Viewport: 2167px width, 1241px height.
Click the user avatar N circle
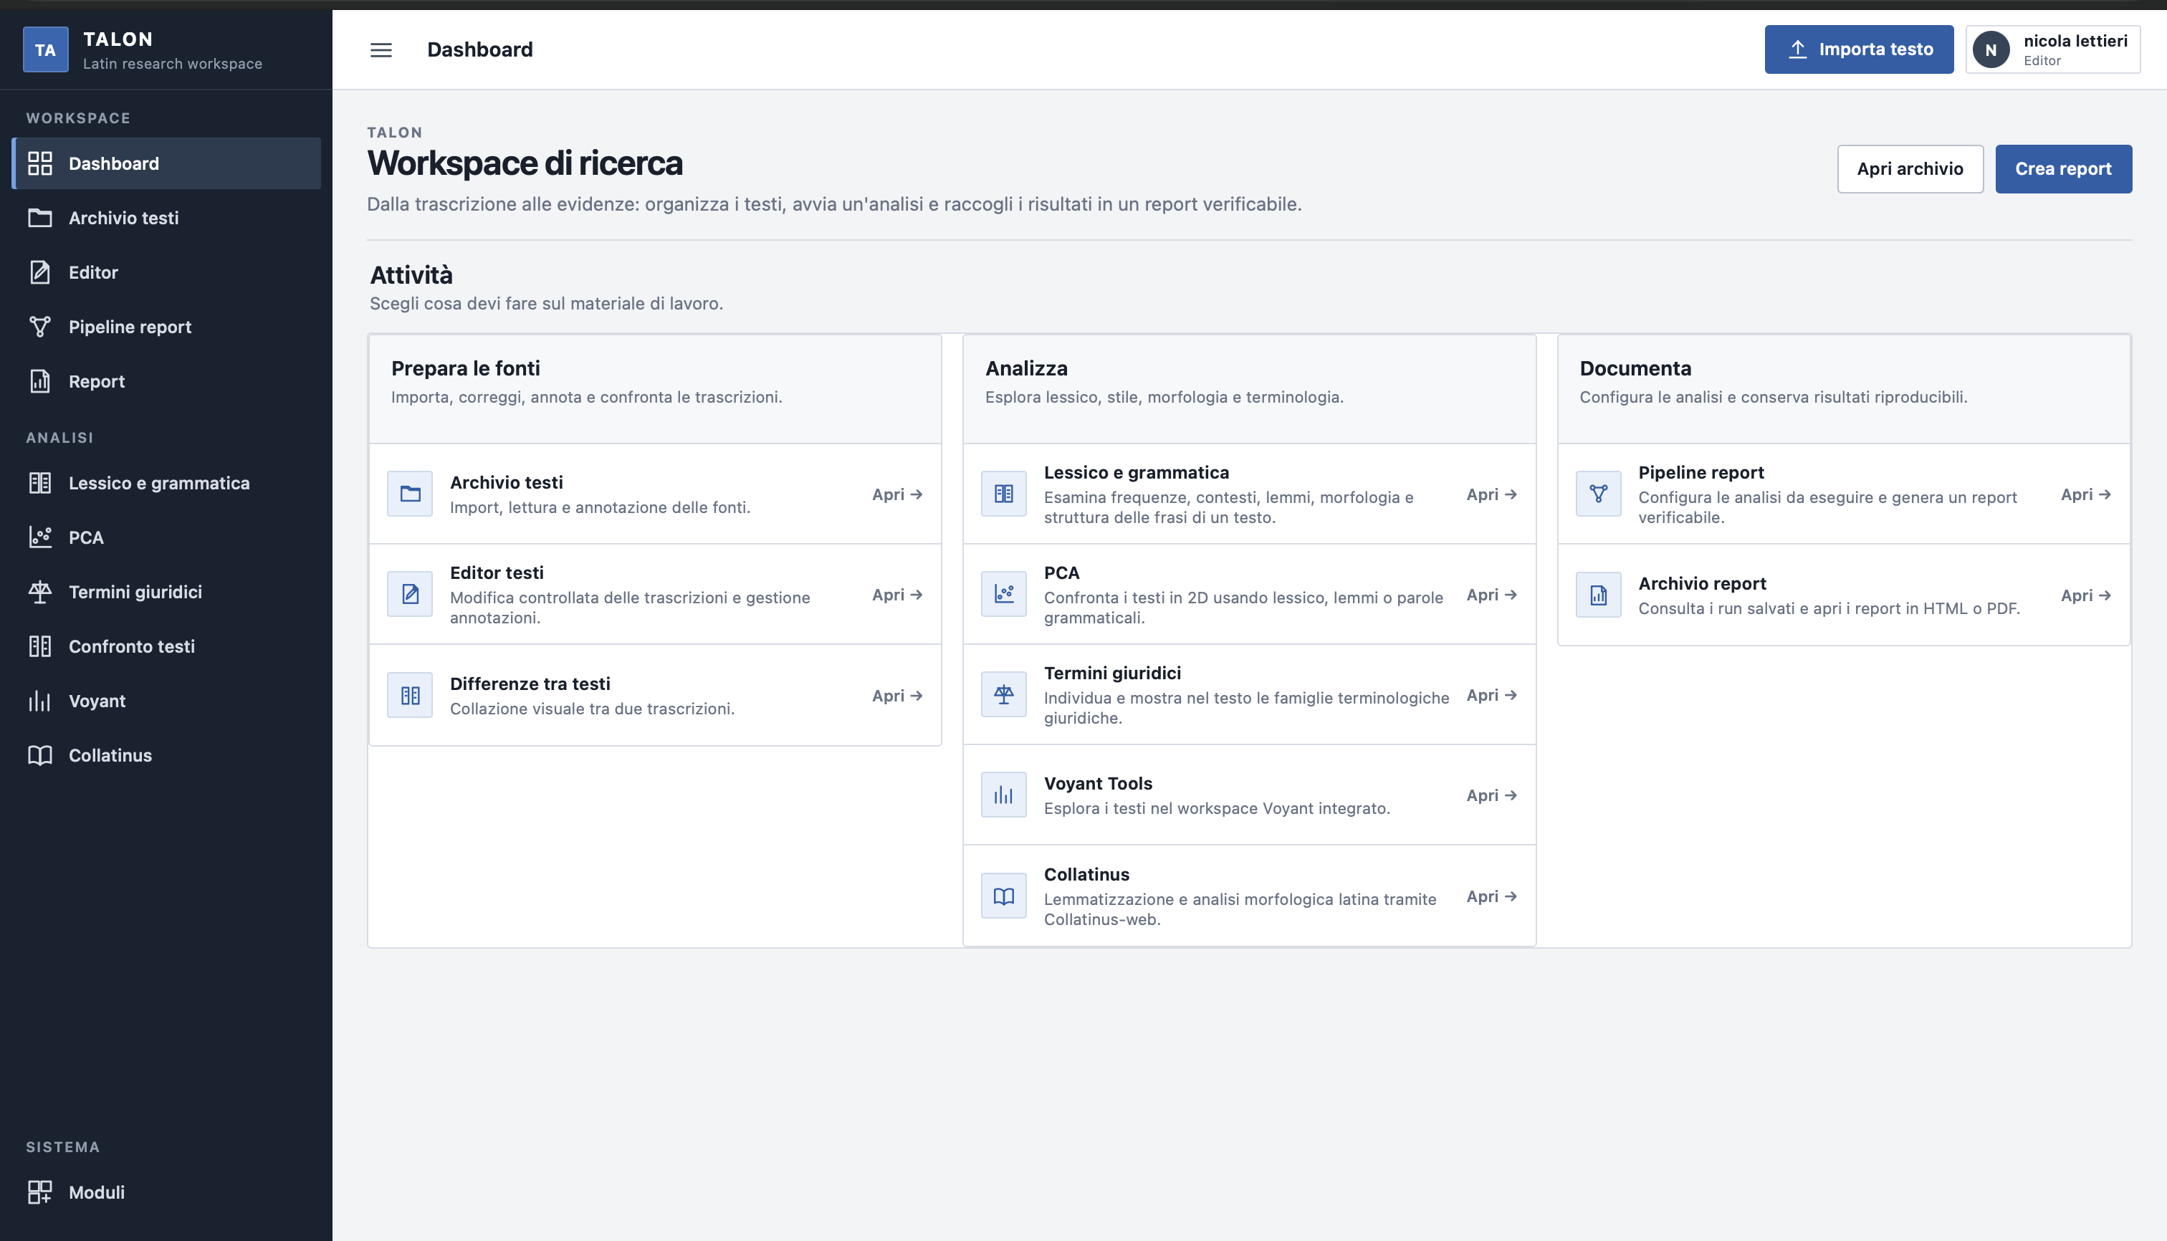click(x=1991, y=49)
